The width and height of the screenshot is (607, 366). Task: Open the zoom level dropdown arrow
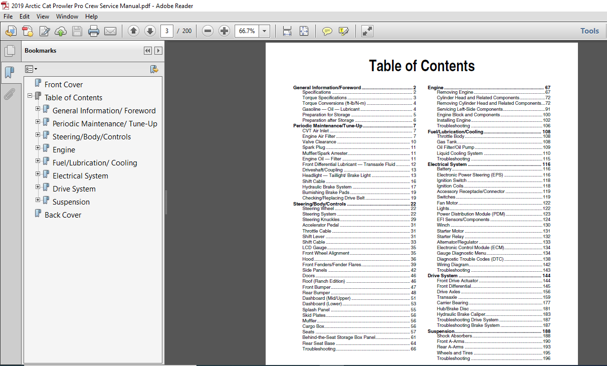click(x=265, y=31)
